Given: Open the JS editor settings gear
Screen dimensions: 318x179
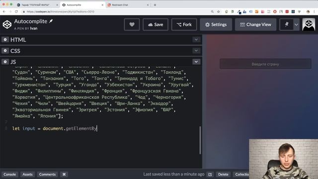Looking at the screenshot, I should click(x=5, y=62).
